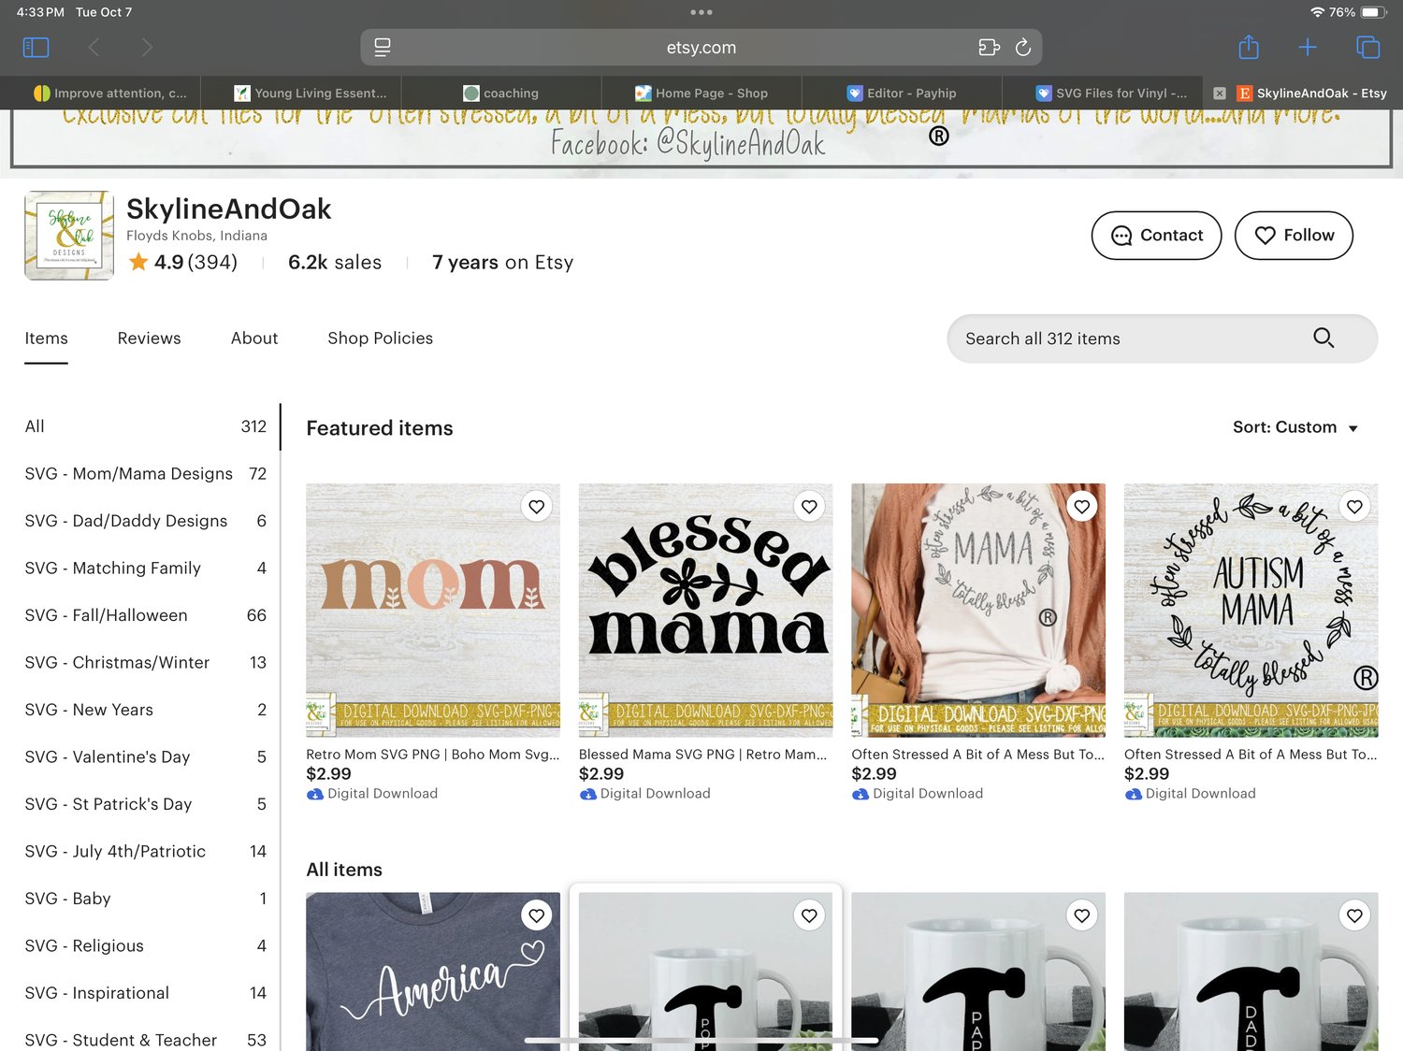1403x1051 pixels.
Task: Favorite the Retro Mom SVG PNG item
Action: pyautogui.click(x=536, y=507)
